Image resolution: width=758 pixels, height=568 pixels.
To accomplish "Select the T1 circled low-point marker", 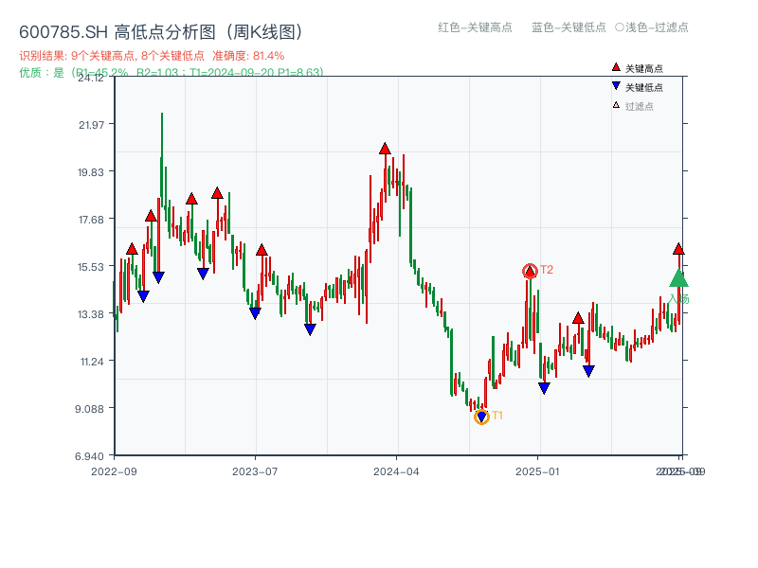I will click(480, 416).
